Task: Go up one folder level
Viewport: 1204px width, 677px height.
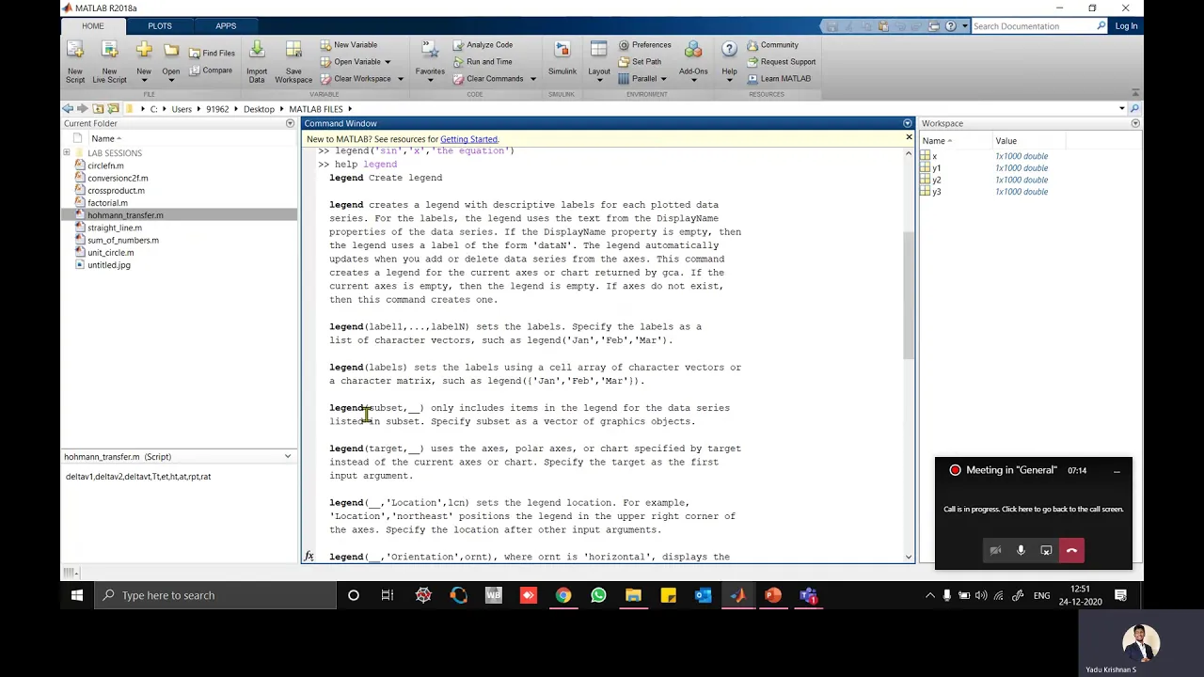Action: (x=98, y=109)
